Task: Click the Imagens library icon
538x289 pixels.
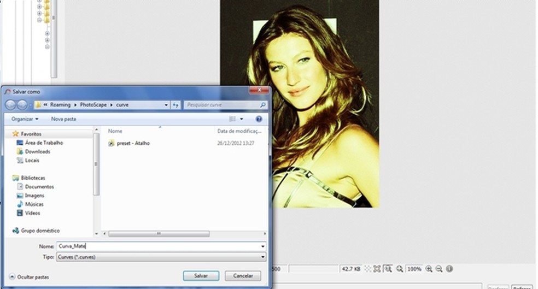Action: coord(20,196)
